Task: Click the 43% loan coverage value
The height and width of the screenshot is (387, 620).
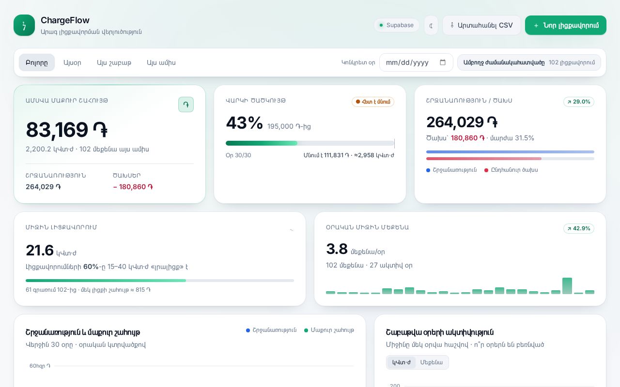Action: 245,123
